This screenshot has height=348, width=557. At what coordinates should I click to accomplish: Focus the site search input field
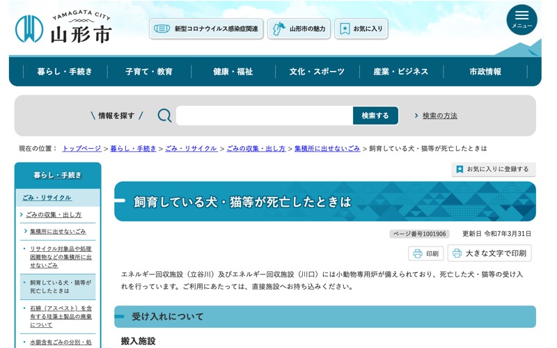click(265, 116)
